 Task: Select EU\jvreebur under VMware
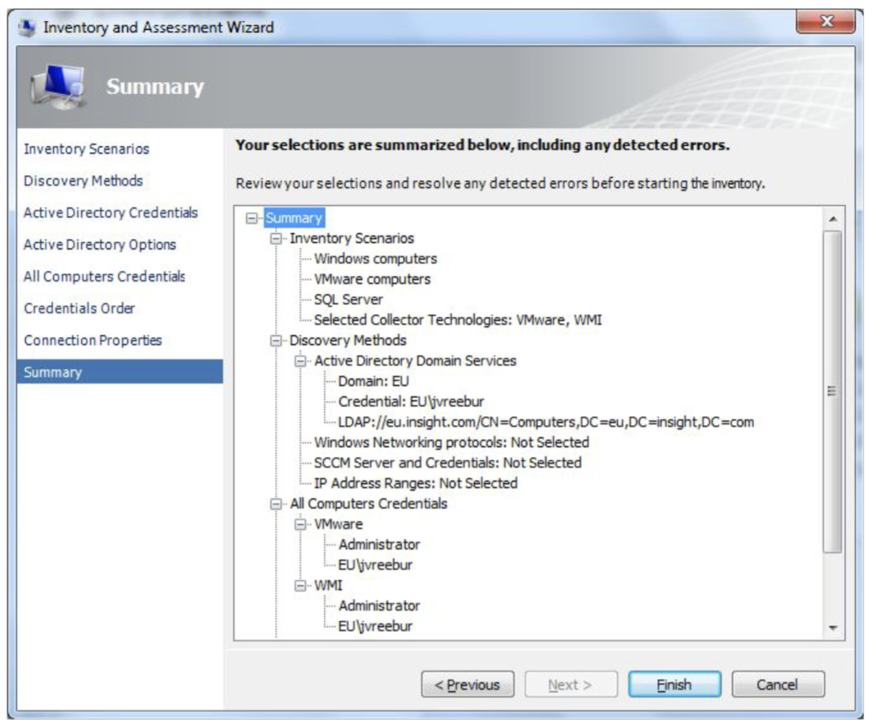(375, 566)
